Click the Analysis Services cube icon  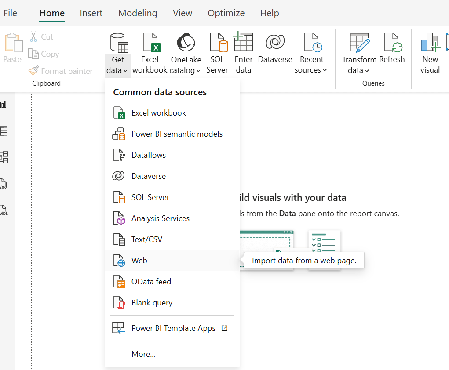119,218
